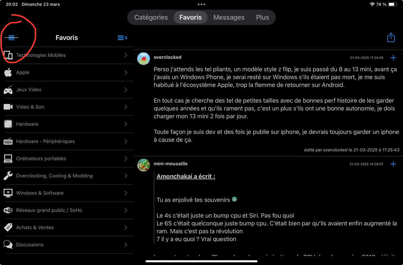Select the Overclocking wrench icon

coord(8,176)
